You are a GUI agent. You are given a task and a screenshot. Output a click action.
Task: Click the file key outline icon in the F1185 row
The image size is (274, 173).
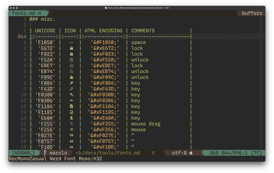point(72,112)
